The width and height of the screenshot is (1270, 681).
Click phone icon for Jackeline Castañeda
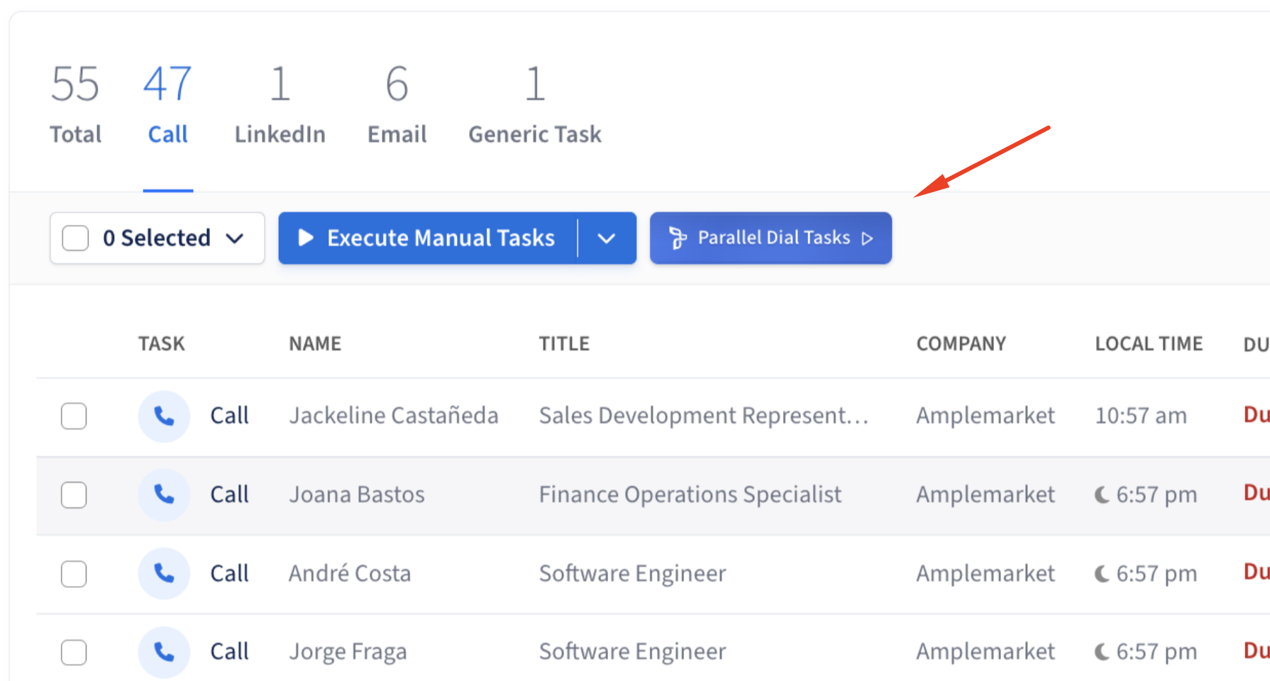(164, 416)
